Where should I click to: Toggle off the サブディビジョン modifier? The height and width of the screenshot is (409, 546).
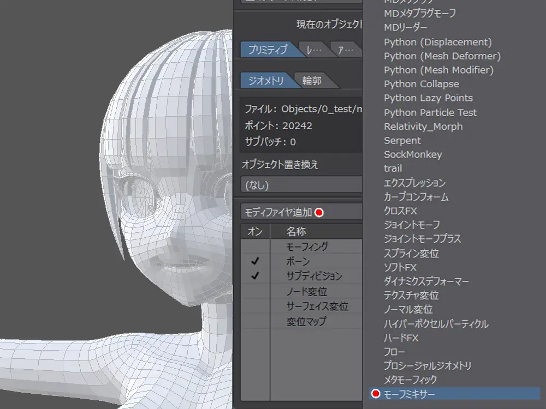click(255, 276)
